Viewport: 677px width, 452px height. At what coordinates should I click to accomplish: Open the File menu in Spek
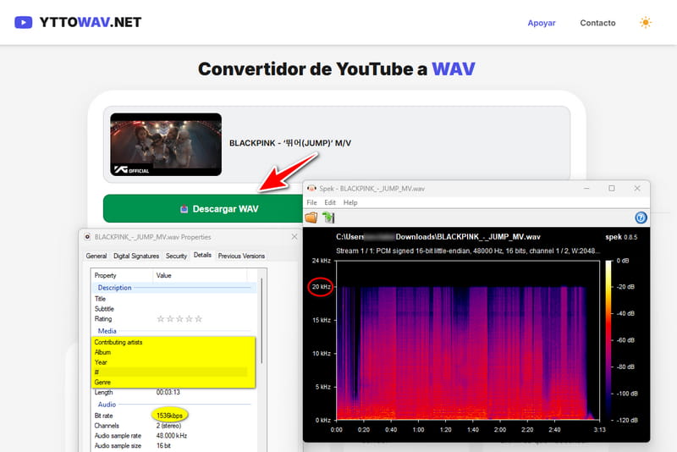311,202
